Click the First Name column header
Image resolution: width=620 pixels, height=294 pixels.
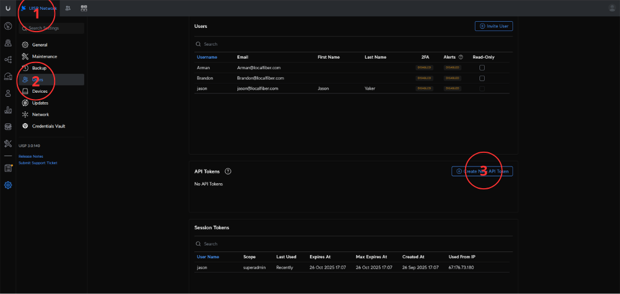tap(329, 57)
